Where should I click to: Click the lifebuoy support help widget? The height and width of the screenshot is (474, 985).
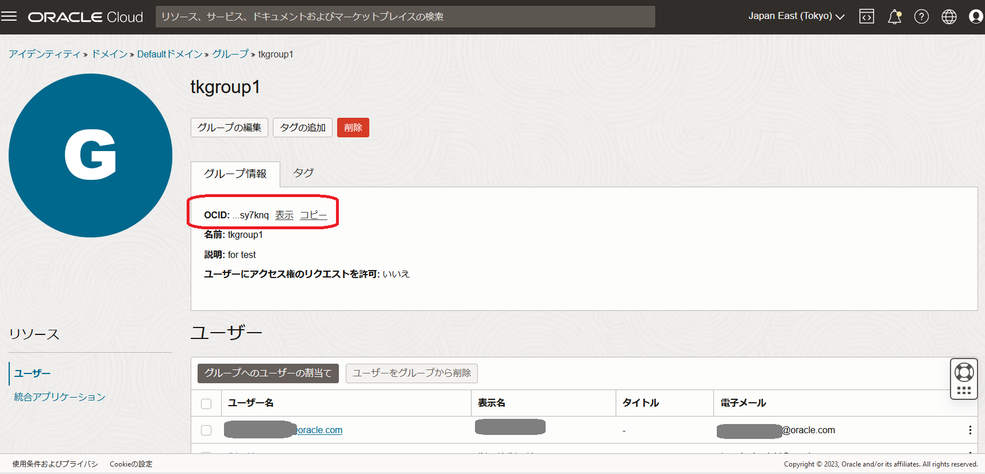pos(964,372)
